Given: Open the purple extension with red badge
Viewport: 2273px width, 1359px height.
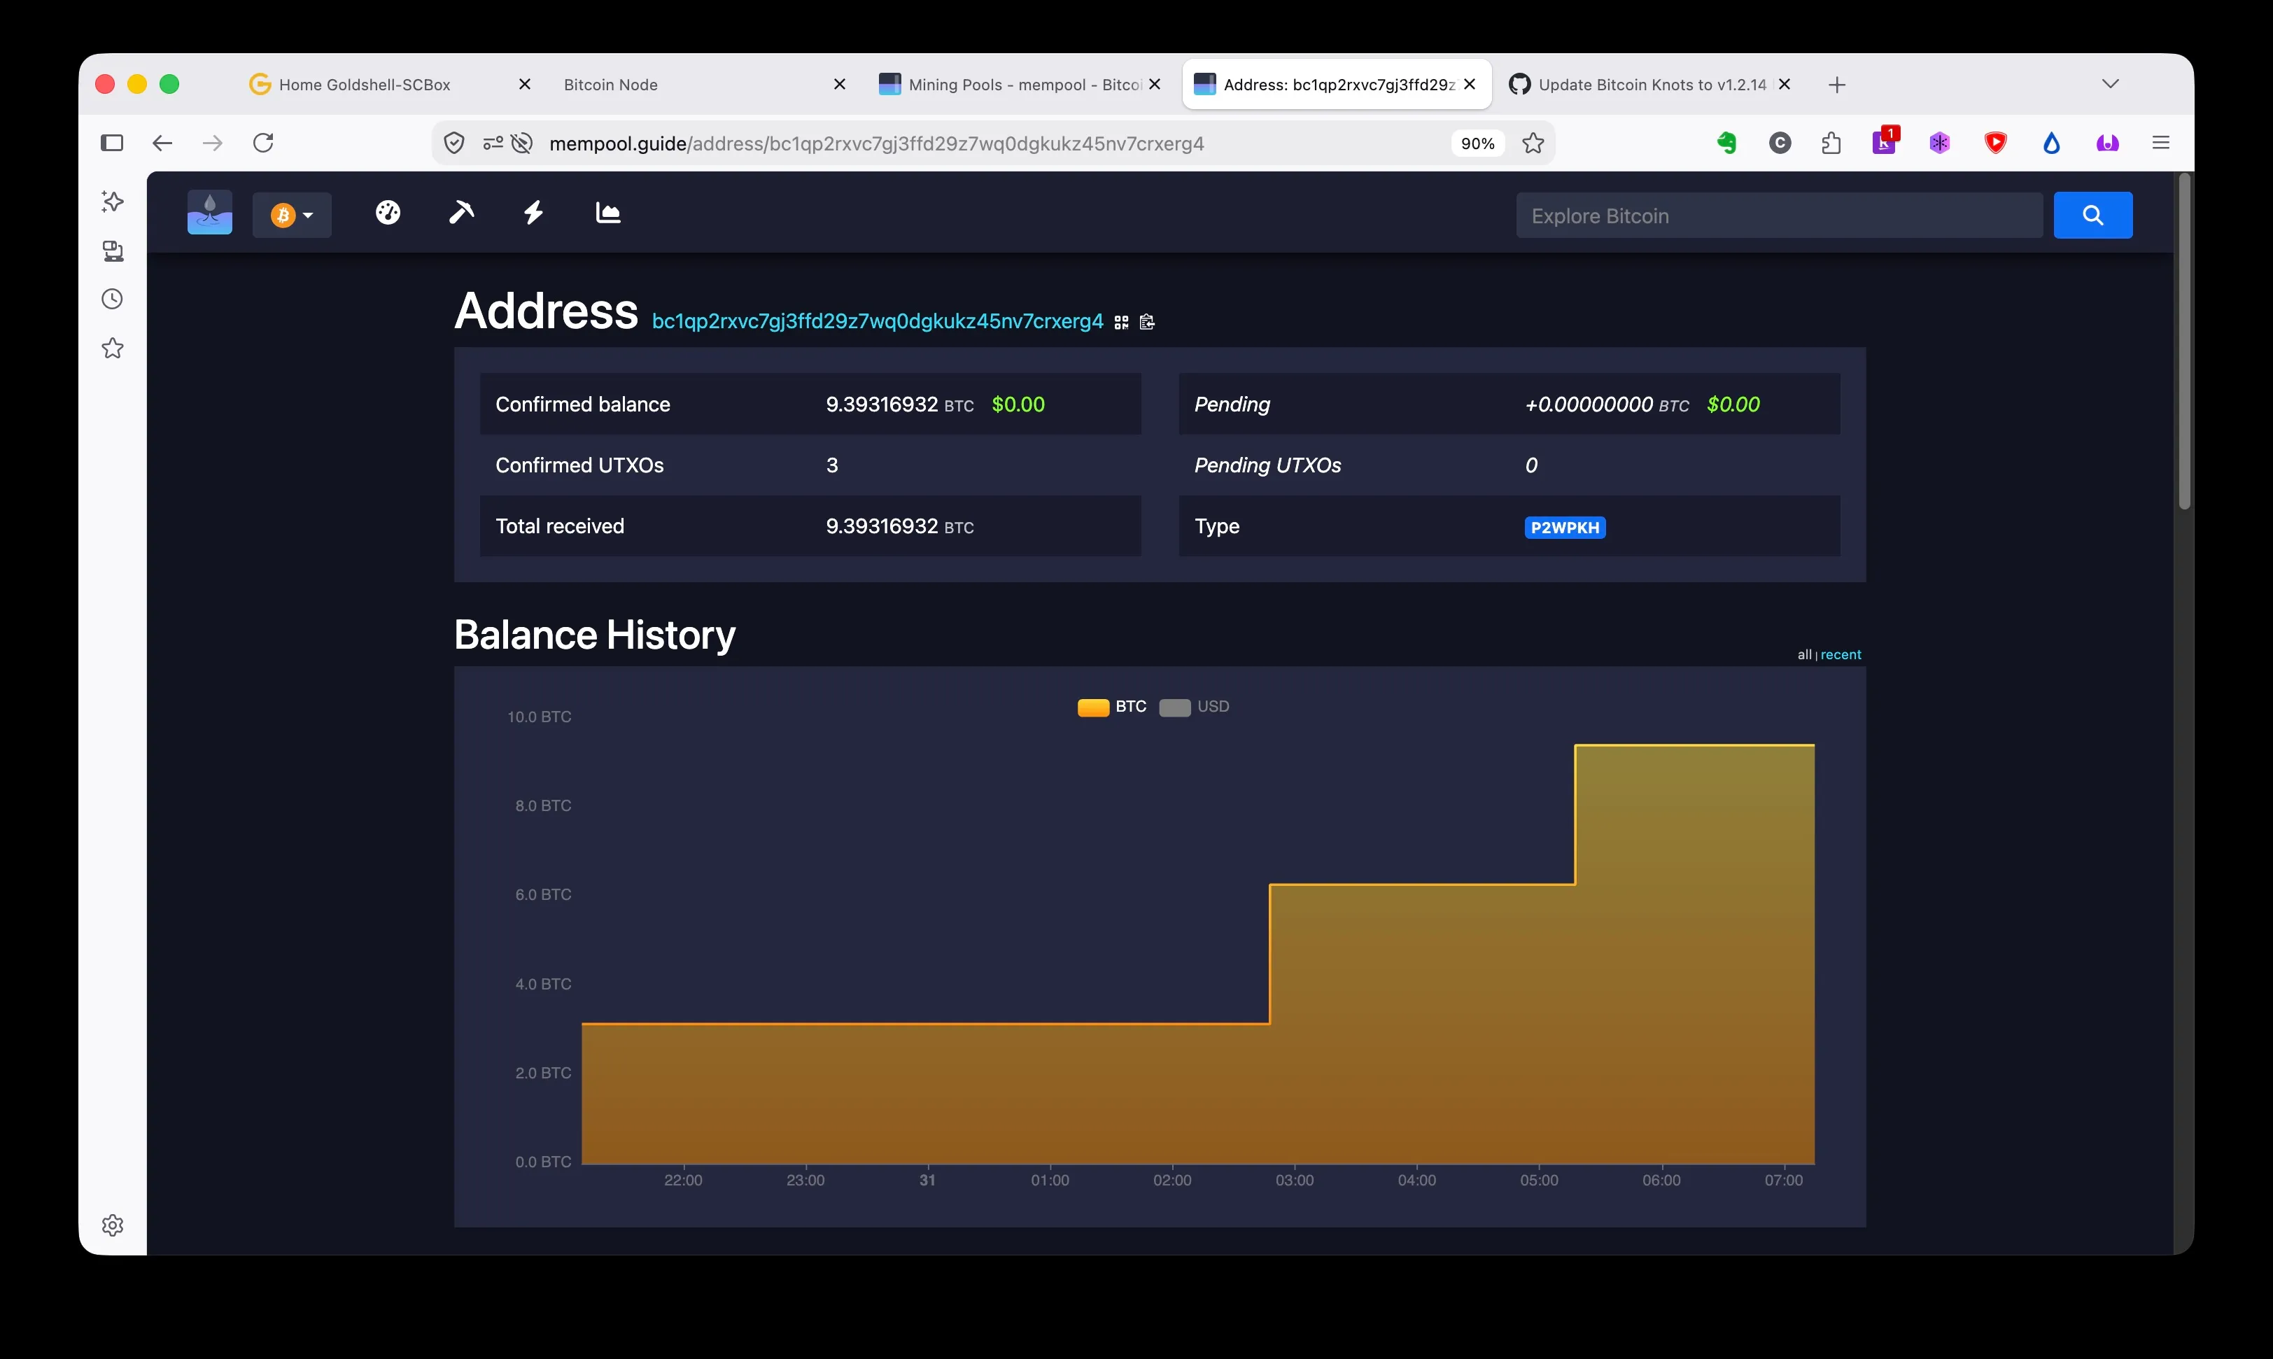Looking at the screenshot, I should coord(1885,141).
